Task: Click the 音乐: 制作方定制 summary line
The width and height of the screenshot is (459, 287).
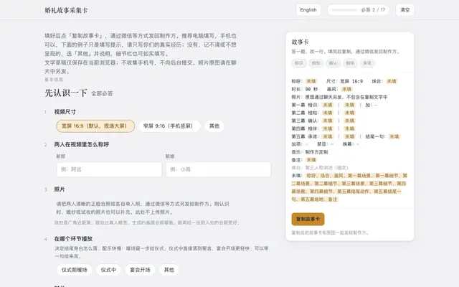Action: (310, 152)
